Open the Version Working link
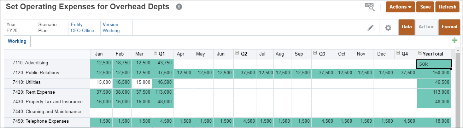This screenshot has height=128, width=463. click(111, 28)
